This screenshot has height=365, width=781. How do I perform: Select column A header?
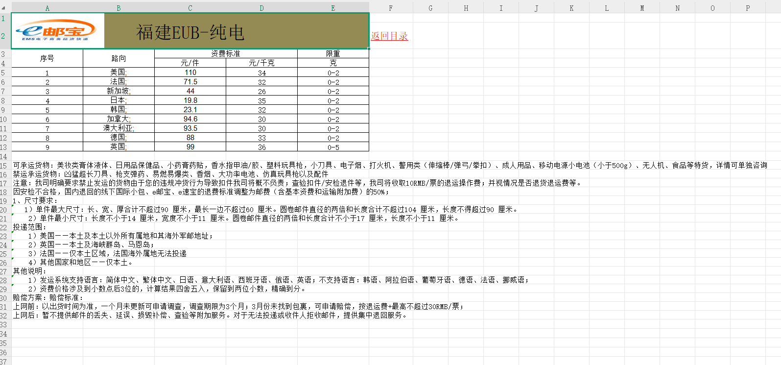47,8
